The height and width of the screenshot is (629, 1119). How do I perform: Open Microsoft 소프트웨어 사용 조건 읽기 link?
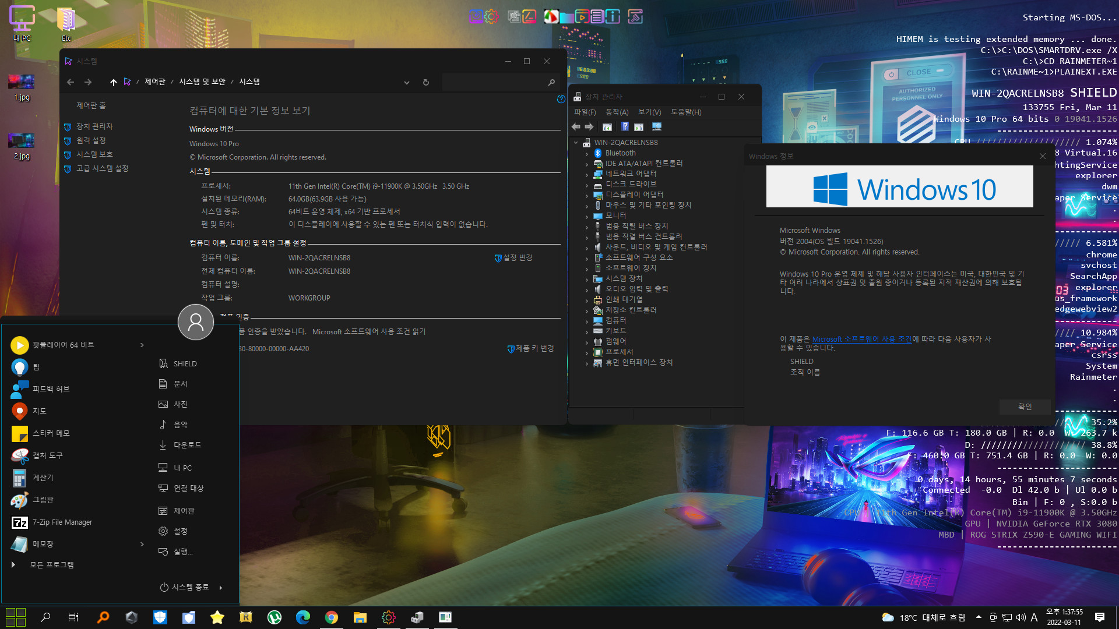(369, 332)
